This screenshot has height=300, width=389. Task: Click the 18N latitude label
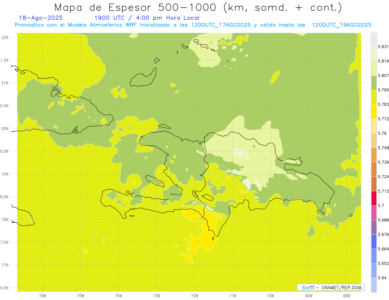[5, 220]
